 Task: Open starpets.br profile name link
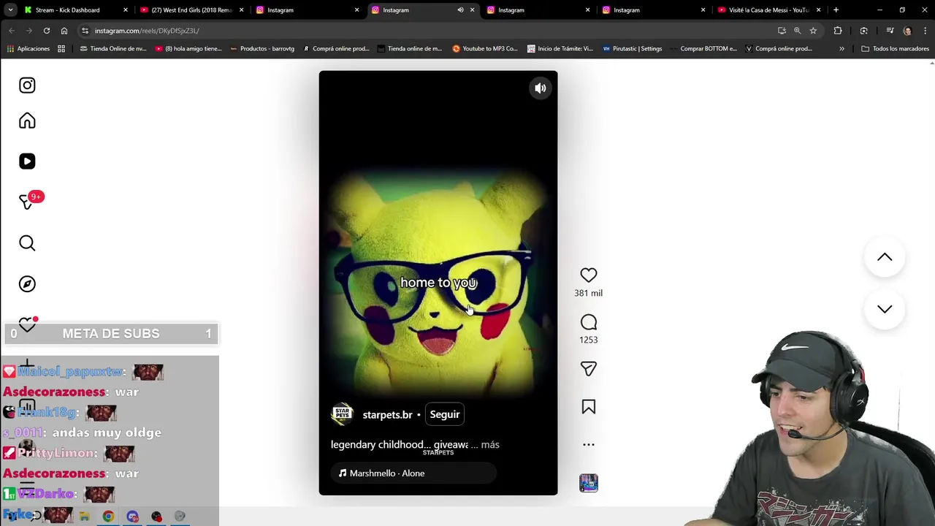pyautogui.click(x=387, y=415)
